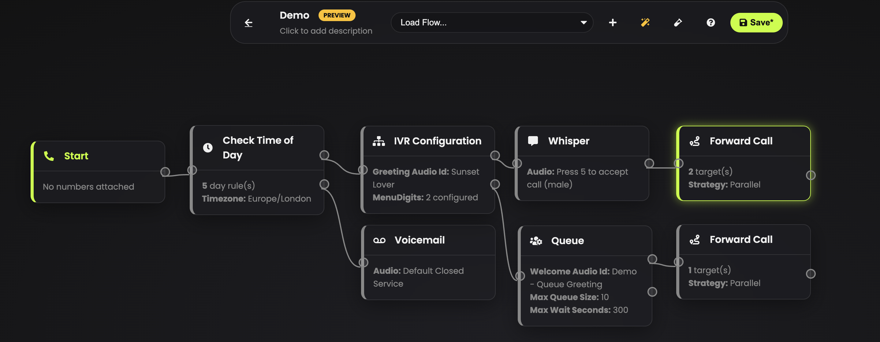Click 'Max Wait Seconds: 300' text
This screenshot has height=342, width=880.
pyautogui.click(x=579, y=310)
